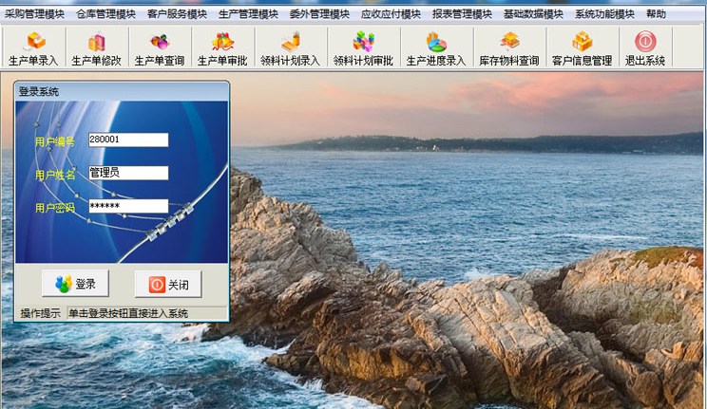Open 仓库管理模块 menu

106,14
